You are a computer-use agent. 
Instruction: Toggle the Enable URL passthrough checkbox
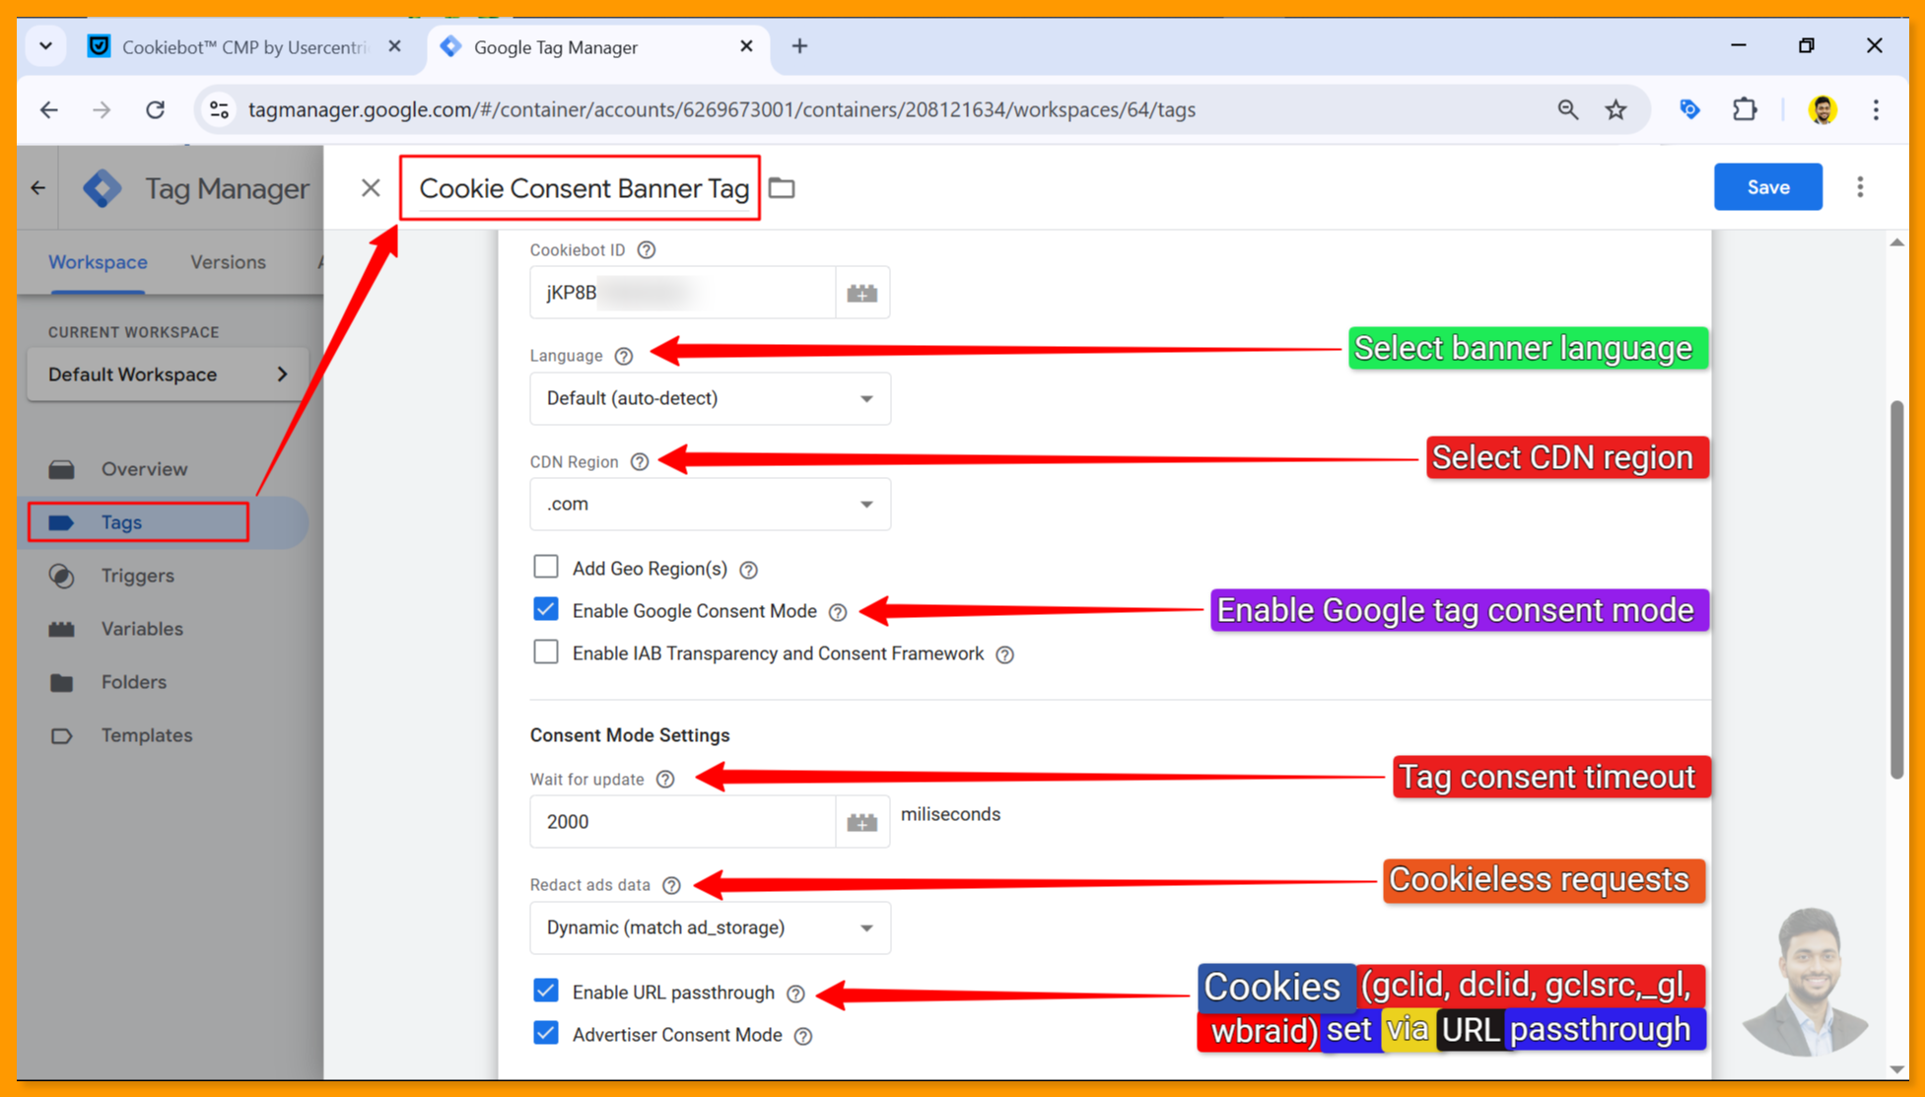point(546,991)
